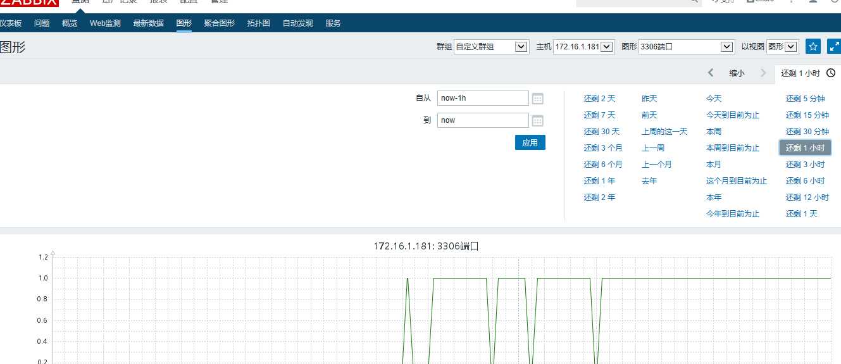Toggle the 还剩 1 小时 time selector tab

(808, 73)
